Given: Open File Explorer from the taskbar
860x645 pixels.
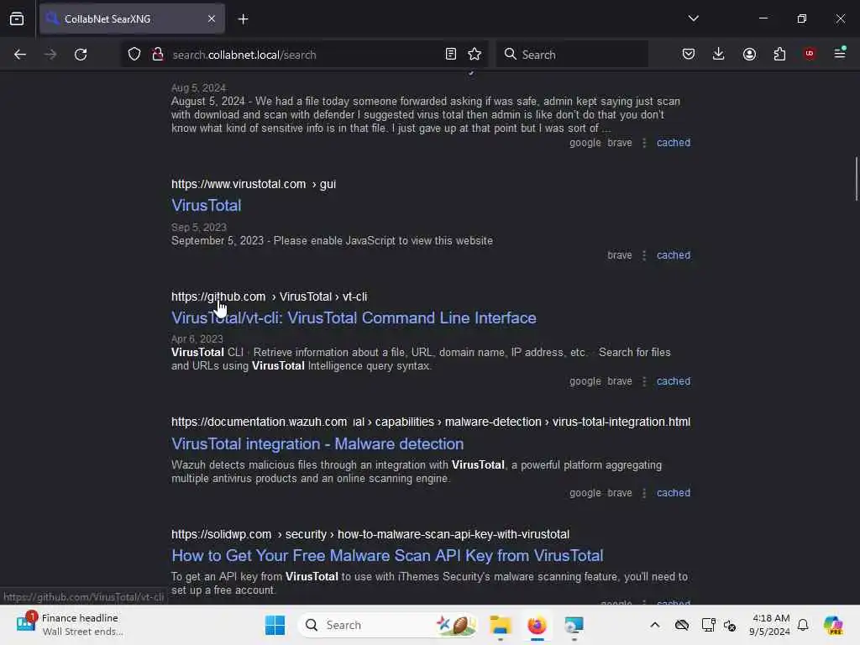Looking at the screenshot, I should coord(501,625).
